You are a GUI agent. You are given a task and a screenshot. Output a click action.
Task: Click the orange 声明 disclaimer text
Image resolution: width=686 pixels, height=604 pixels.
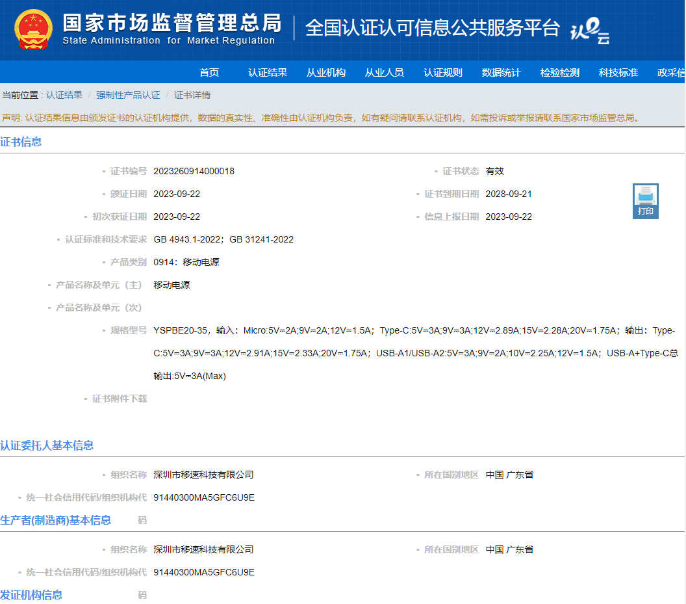pos(322,118)
